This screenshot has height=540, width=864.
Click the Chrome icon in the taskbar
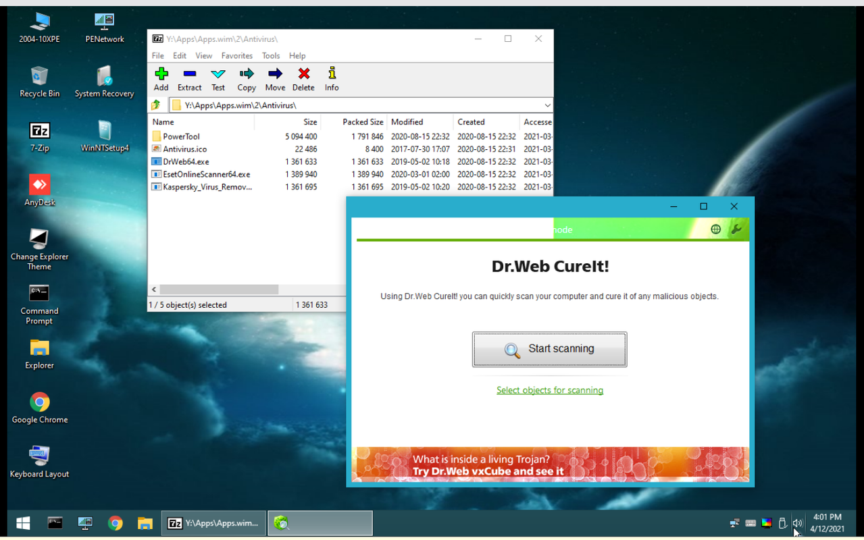click(115, 523)
